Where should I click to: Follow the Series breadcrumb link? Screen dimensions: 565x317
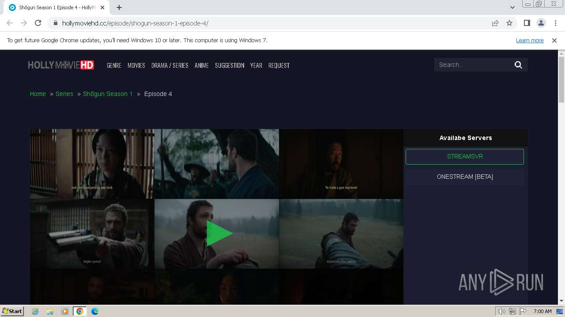tap(64, 94)
